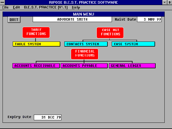Launch the yellow TABLE SYSTEM module

coord(36,44)
